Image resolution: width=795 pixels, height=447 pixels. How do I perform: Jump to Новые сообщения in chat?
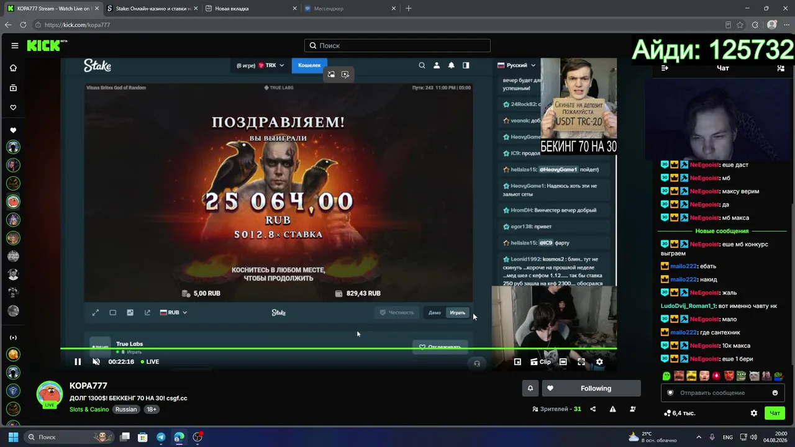pos(723,231)
